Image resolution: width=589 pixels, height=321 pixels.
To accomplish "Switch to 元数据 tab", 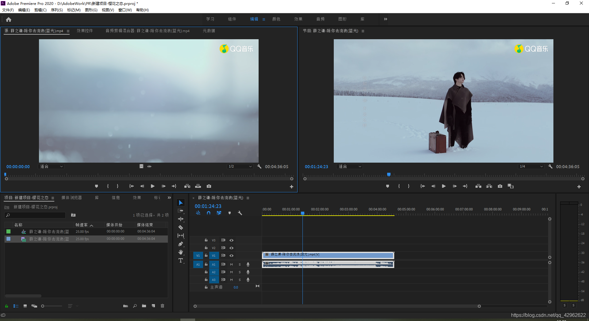I will (x=209, y=31).
